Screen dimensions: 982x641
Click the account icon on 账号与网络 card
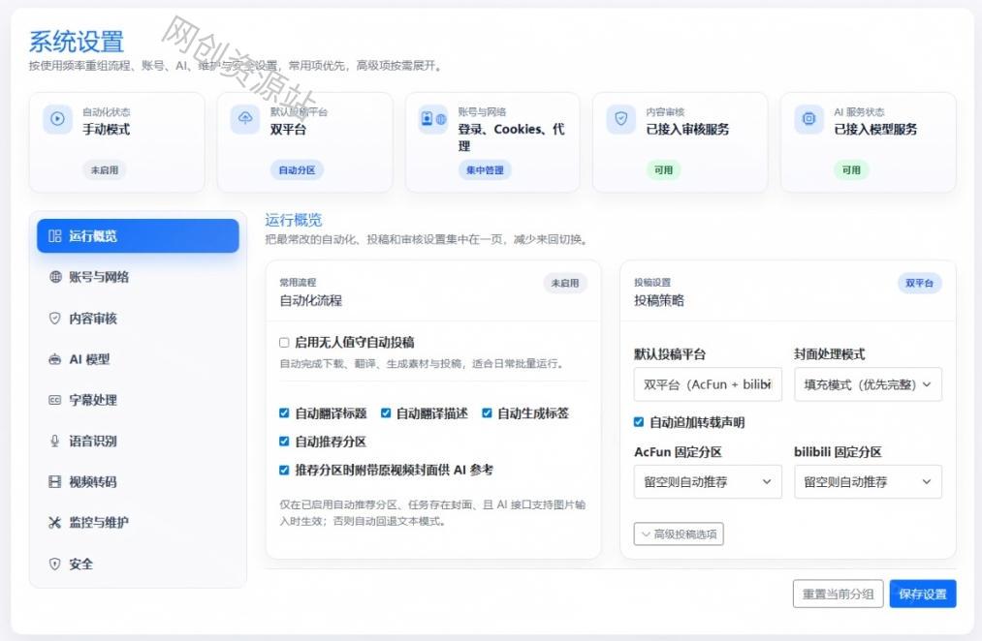(x=432, y=118)
